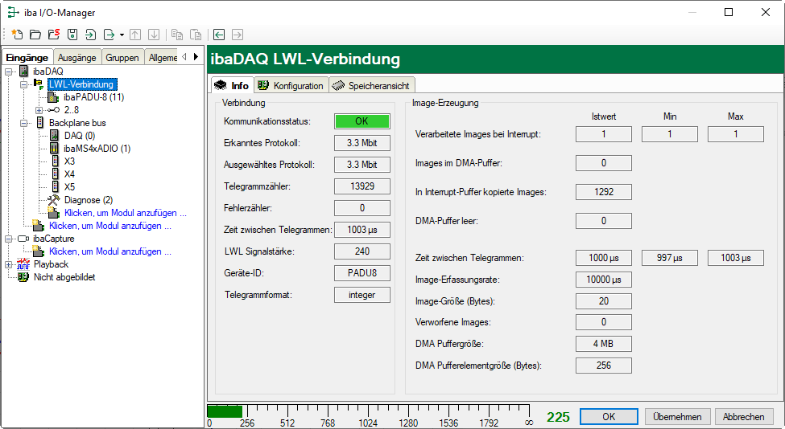Expand the Playback node
Screen dimensions: 785x429
tap(9, 264)
